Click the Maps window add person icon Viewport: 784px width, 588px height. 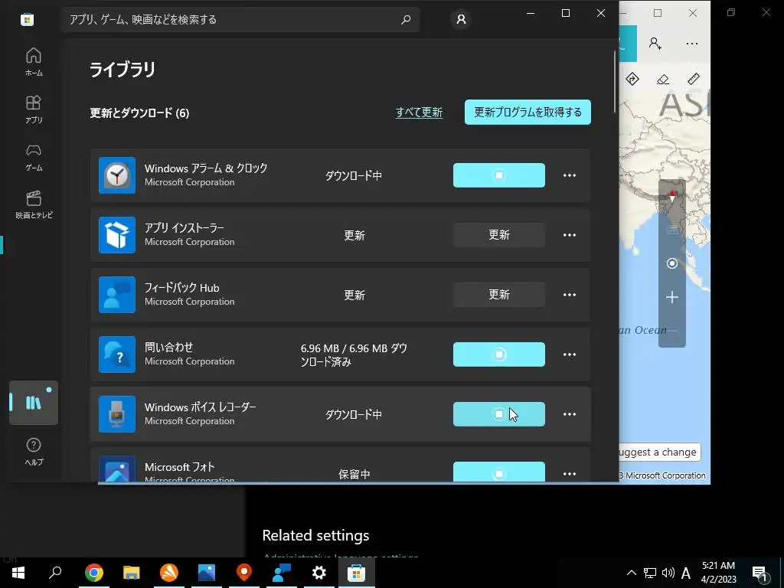[655, 44]
